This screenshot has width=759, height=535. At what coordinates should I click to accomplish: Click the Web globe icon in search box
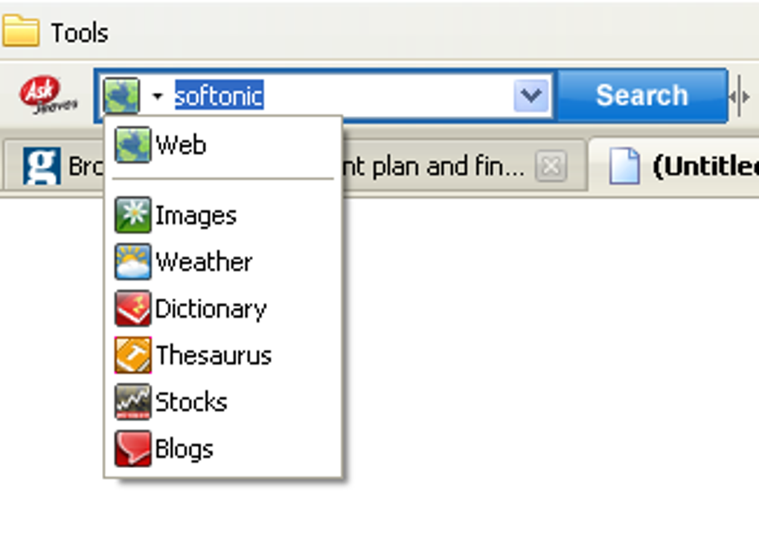pyautogui.click(x=121, y=97)
